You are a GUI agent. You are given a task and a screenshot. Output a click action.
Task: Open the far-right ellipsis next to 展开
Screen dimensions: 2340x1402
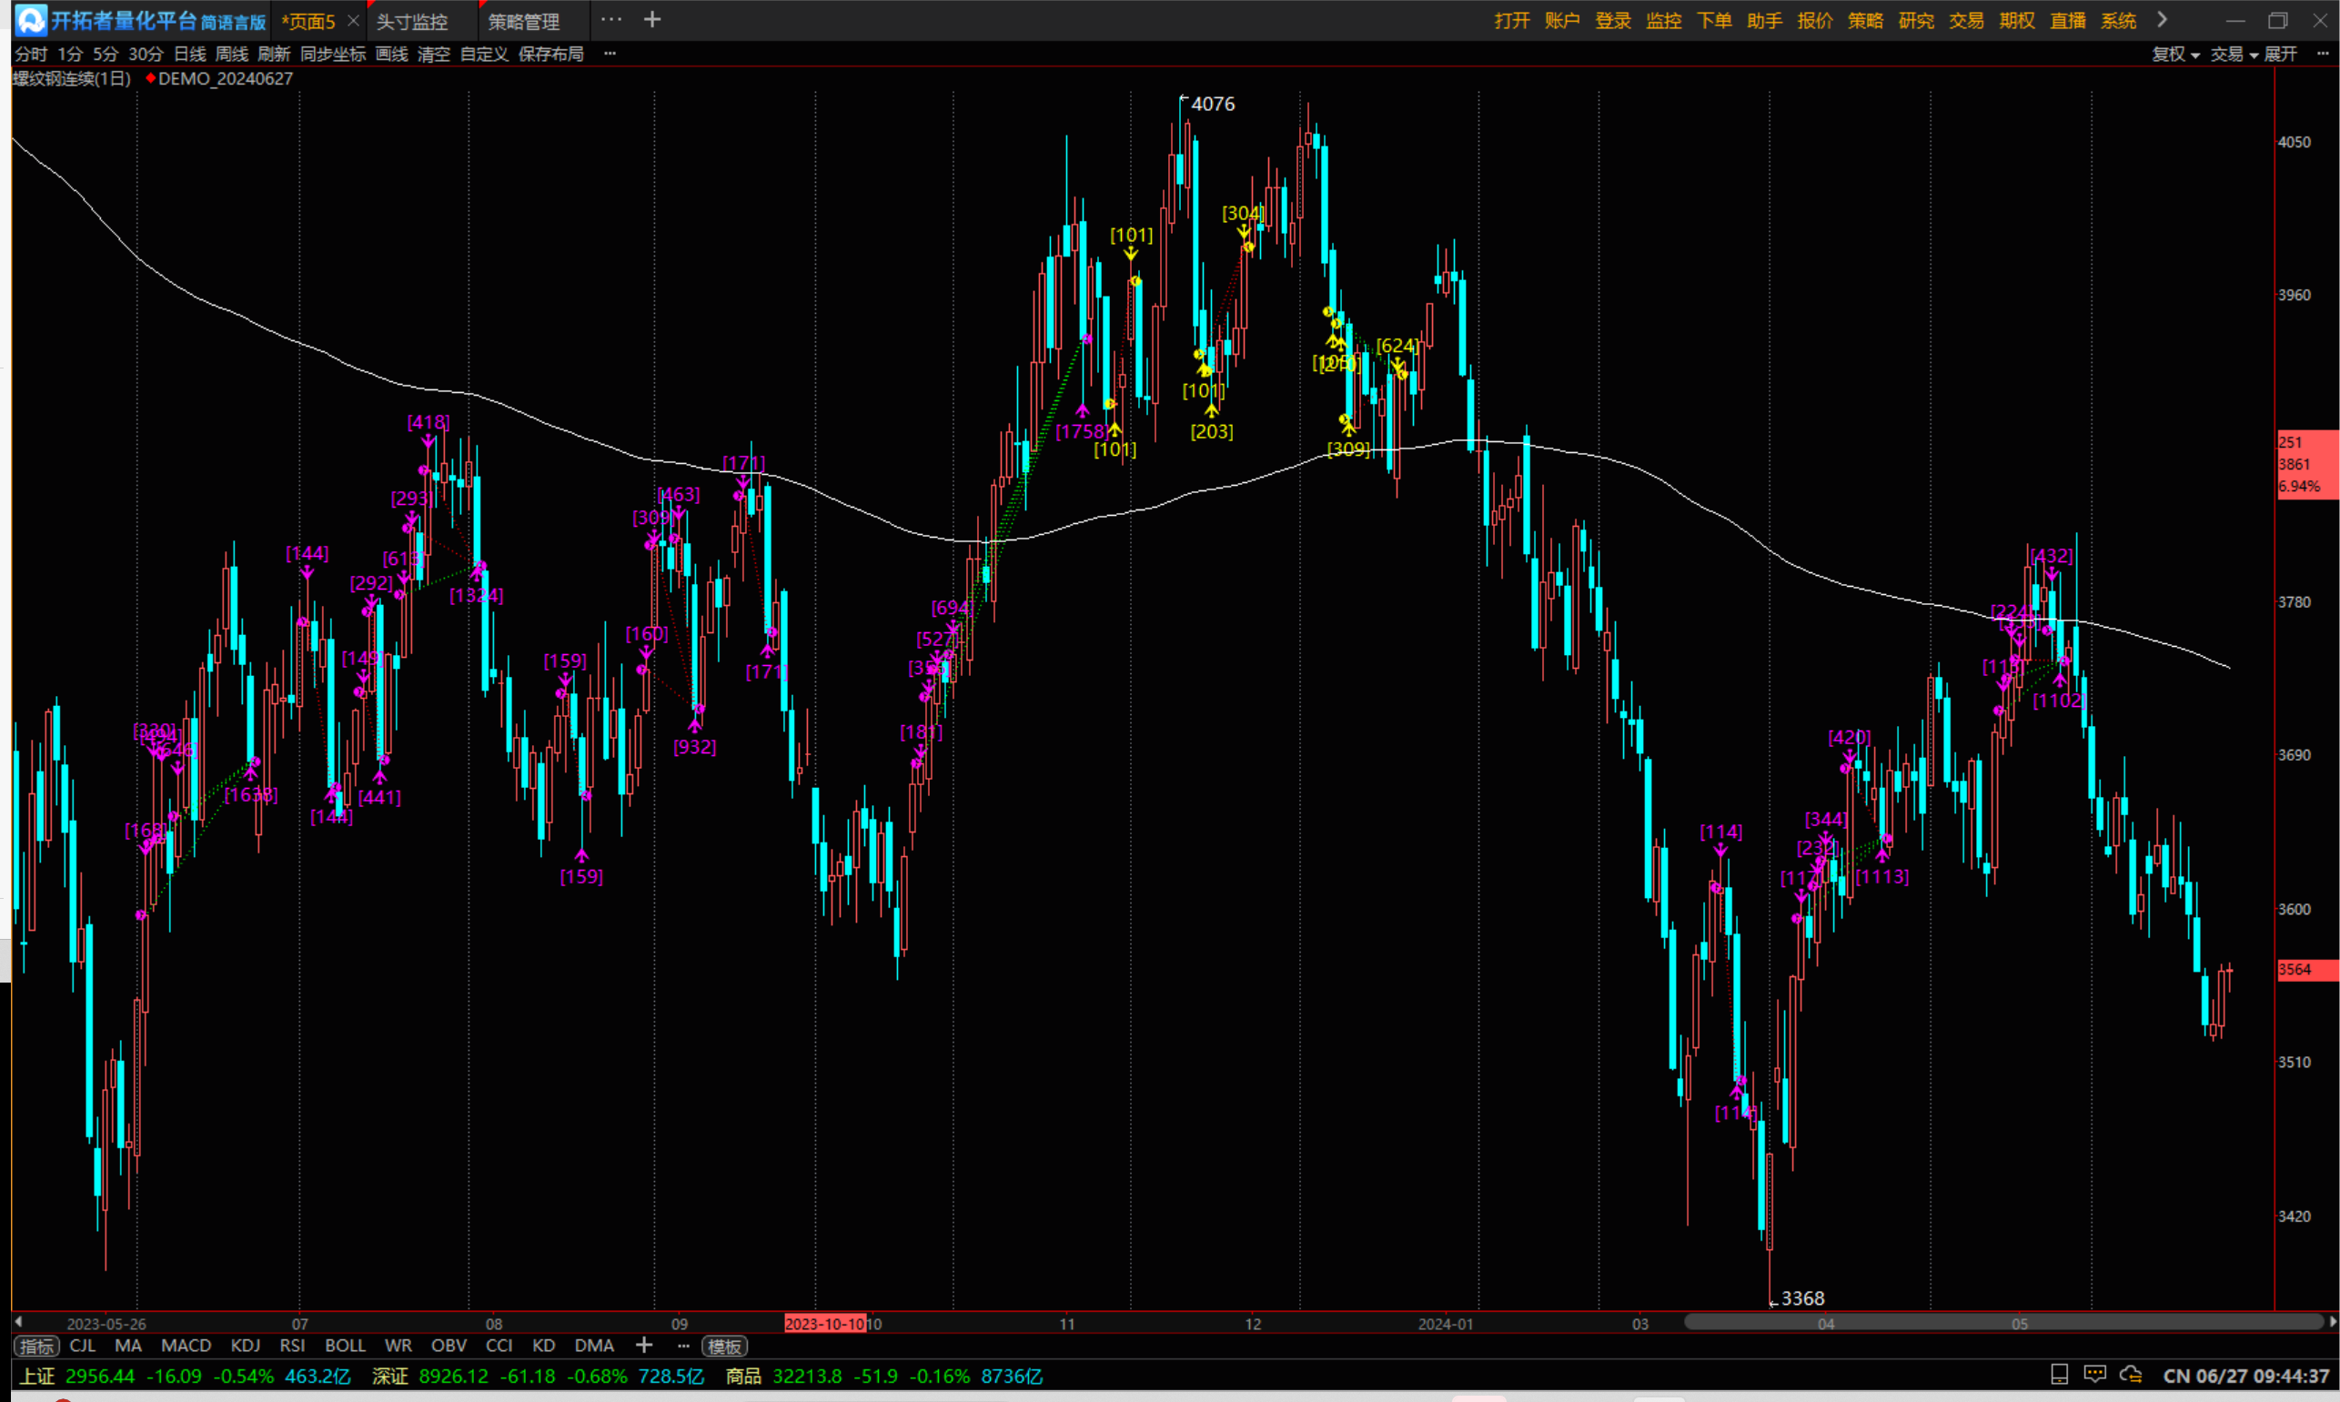[x=2323, y=54]
